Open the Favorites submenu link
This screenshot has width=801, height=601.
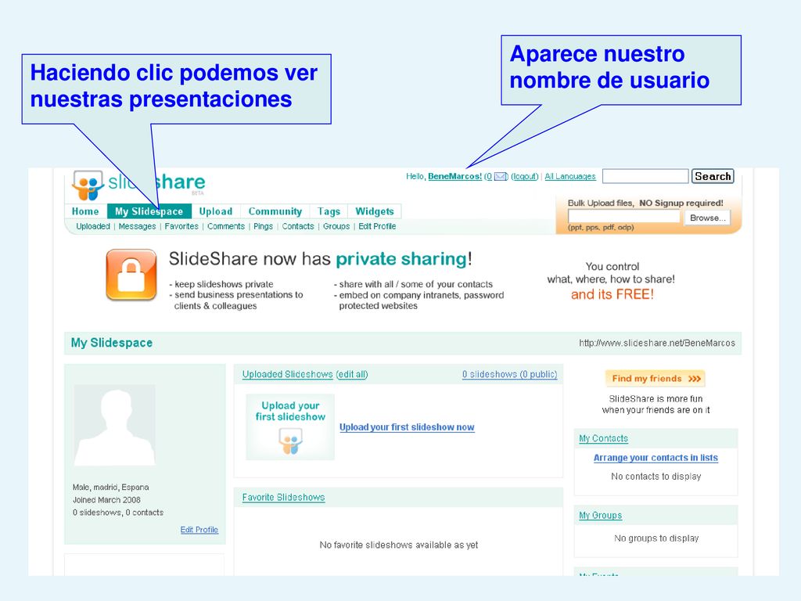pos(181,226)
